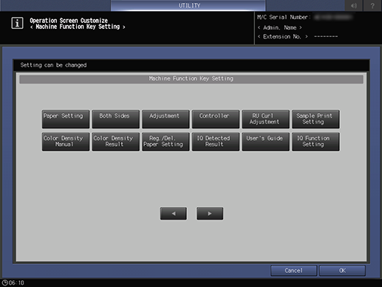Select the Both Sides key

(x=115, y=119)
